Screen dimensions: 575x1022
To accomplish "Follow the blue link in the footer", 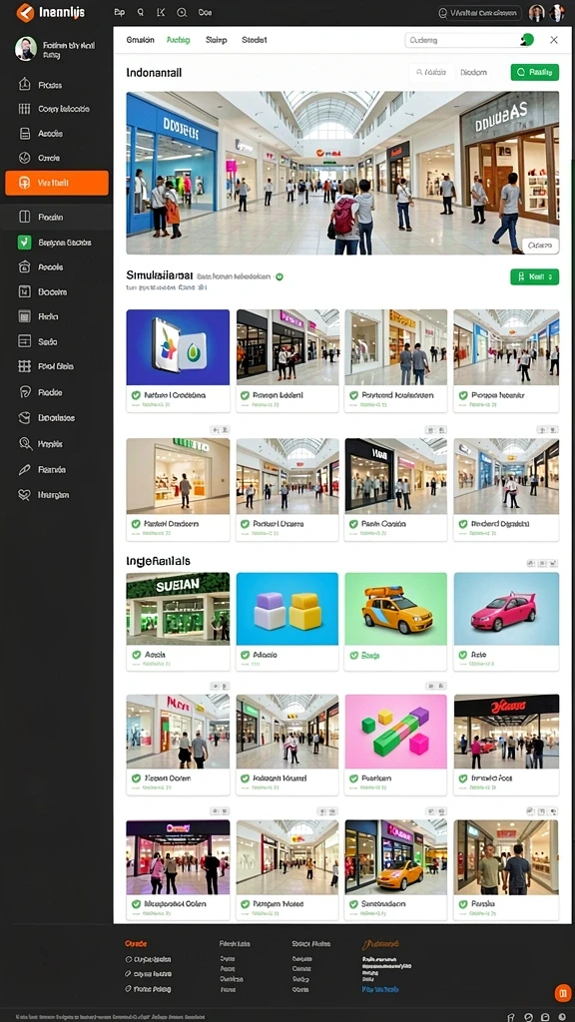I will pos(380,989).
